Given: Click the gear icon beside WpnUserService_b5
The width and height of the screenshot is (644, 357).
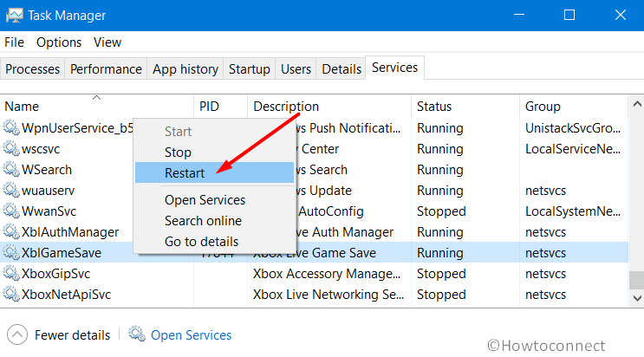Looking at the screenshot, I should click(11, 127).
